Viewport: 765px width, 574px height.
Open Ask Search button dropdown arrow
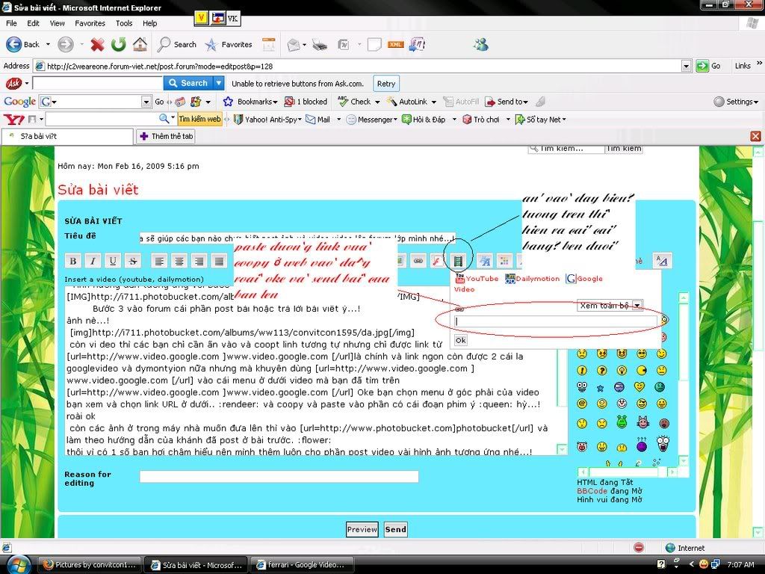tap(219, 84)
